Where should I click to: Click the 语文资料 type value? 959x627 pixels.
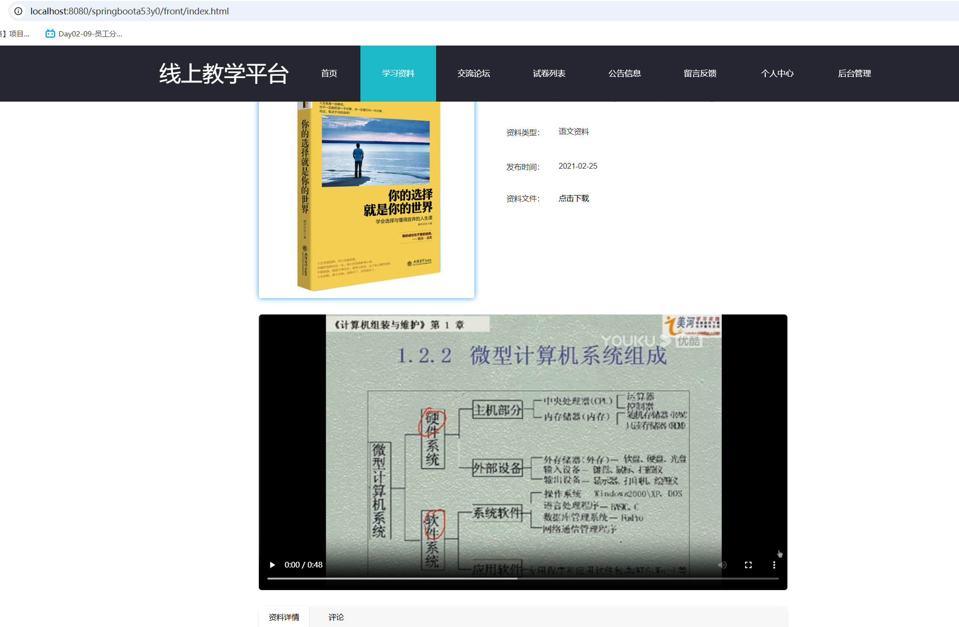574,131
